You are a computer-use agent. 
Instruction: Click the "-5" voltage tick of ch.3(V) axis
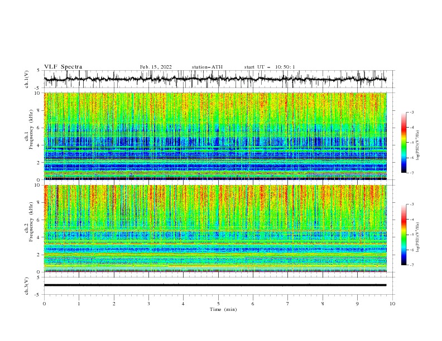pyautogui.click(x=37, y=295)
